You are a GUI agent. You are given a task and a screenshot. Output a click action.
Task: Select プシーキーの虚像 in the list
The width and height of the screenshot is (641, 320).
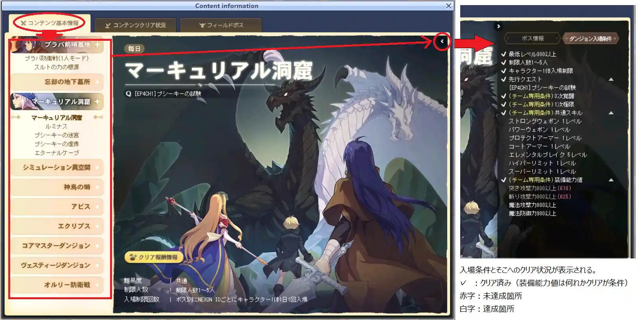(x=57, y=144)
